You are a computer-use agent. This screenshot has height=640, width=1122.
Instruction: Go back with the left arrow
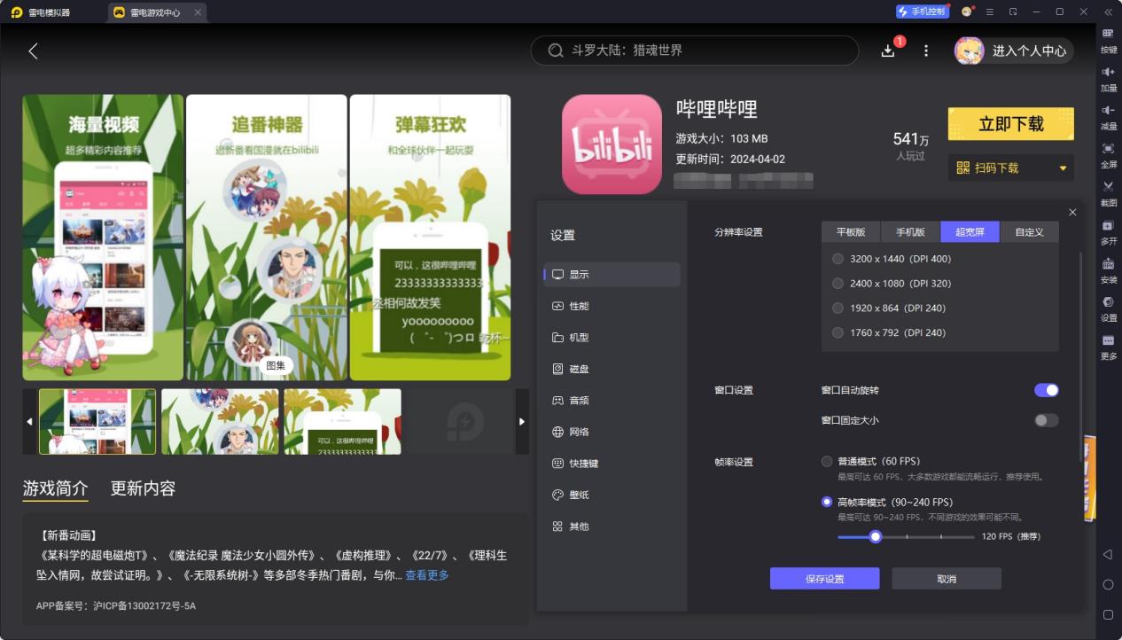[34, 51]
